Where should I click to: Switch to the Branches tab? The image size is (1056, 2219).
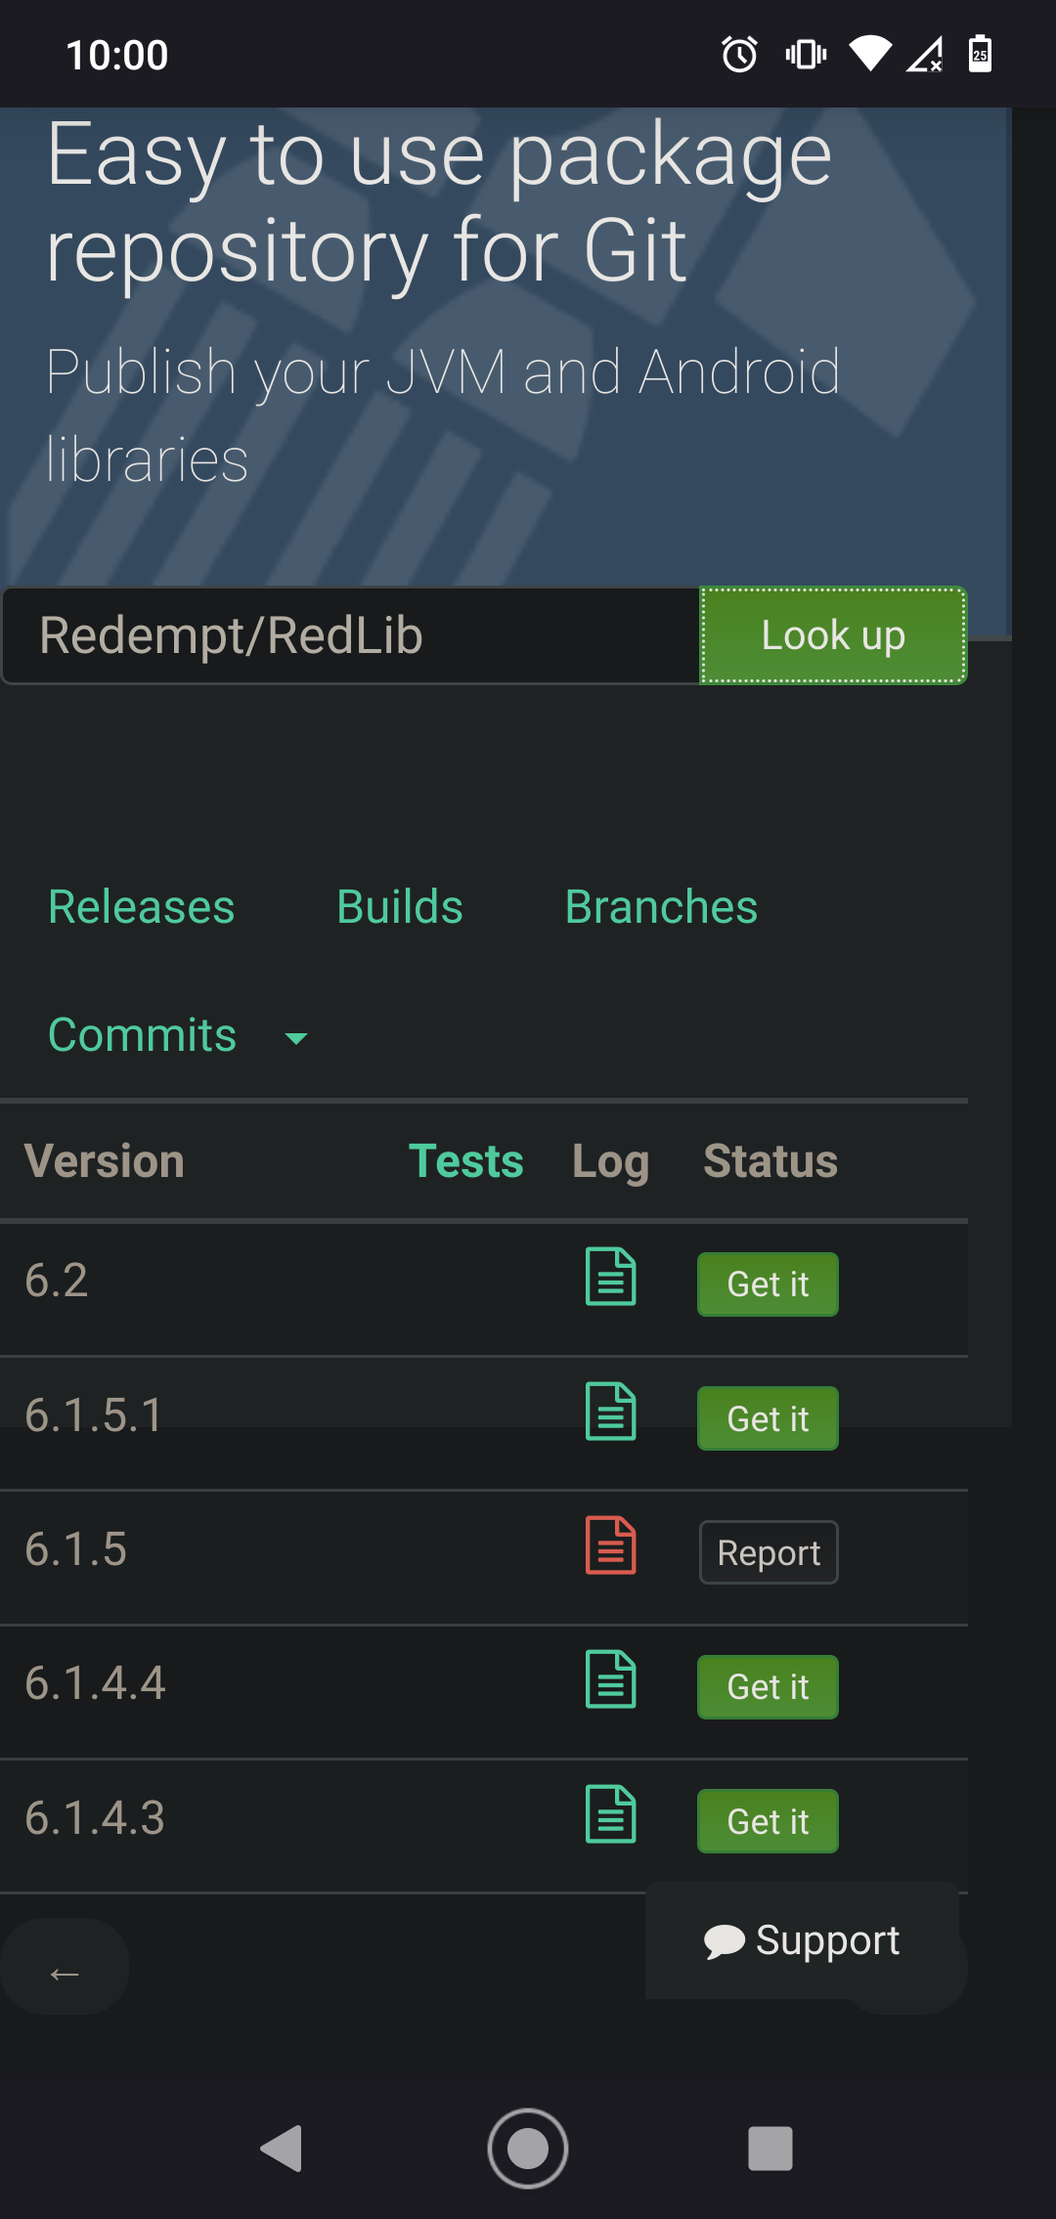[661, 907]
